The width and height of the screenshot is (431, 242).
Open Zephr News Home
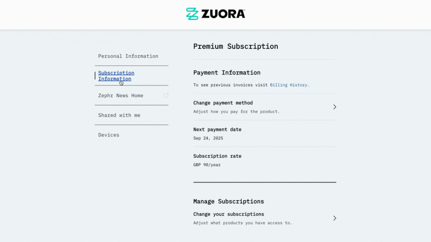click(x=120, y=95)
